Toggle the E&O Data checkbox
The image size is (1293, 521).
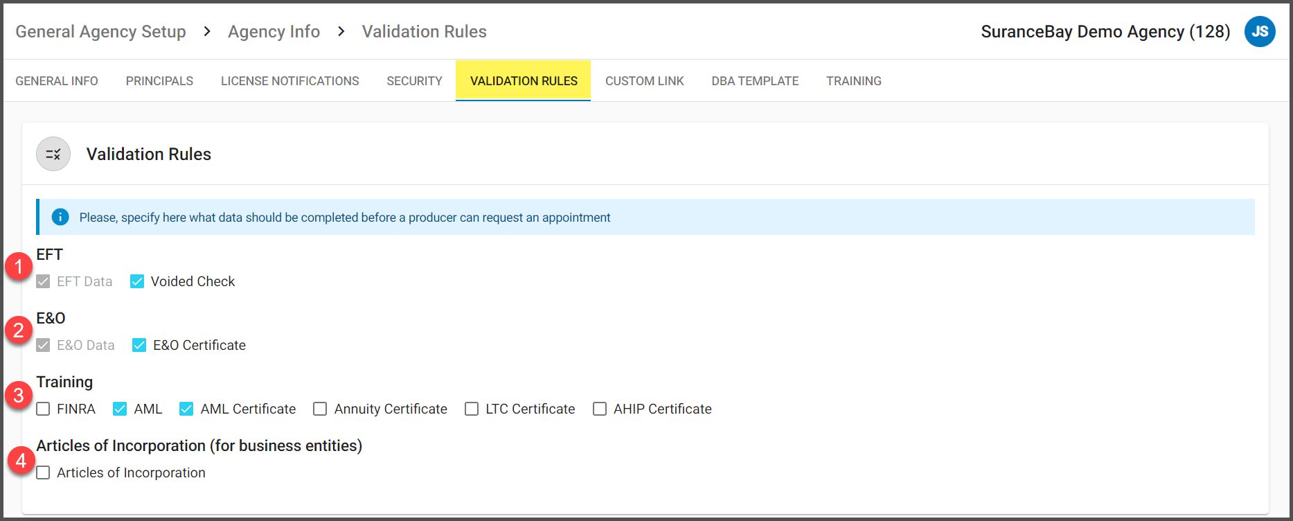(x=43, y=345)
